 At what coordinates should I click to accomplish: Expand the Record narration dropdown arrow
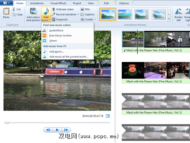[78, 15]
